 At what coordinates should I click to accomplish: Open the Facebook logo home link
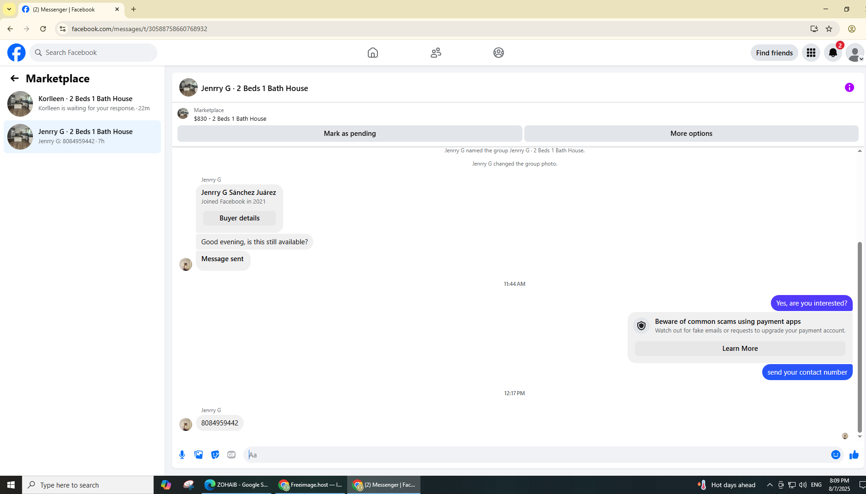click(16, 53)
